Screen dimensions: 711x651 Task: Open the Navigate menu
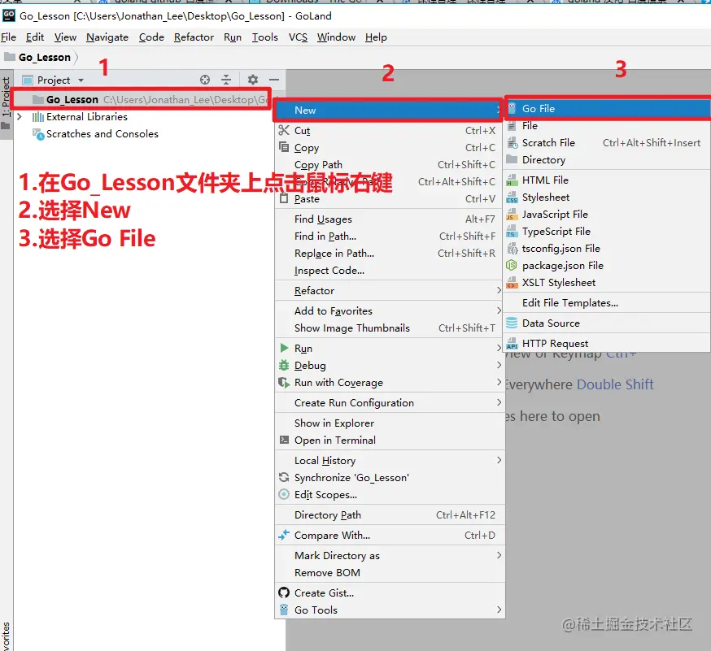tap(107, 37)
